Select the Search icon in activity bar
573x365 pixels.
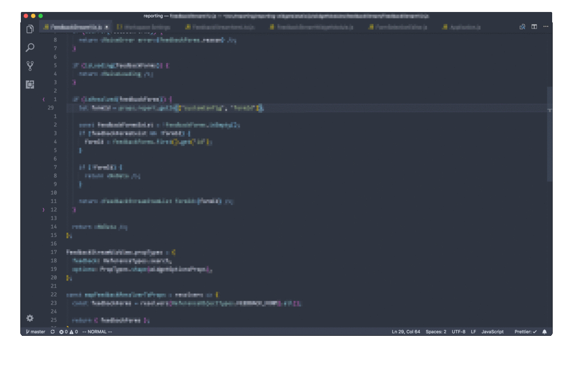click(30, 47)
